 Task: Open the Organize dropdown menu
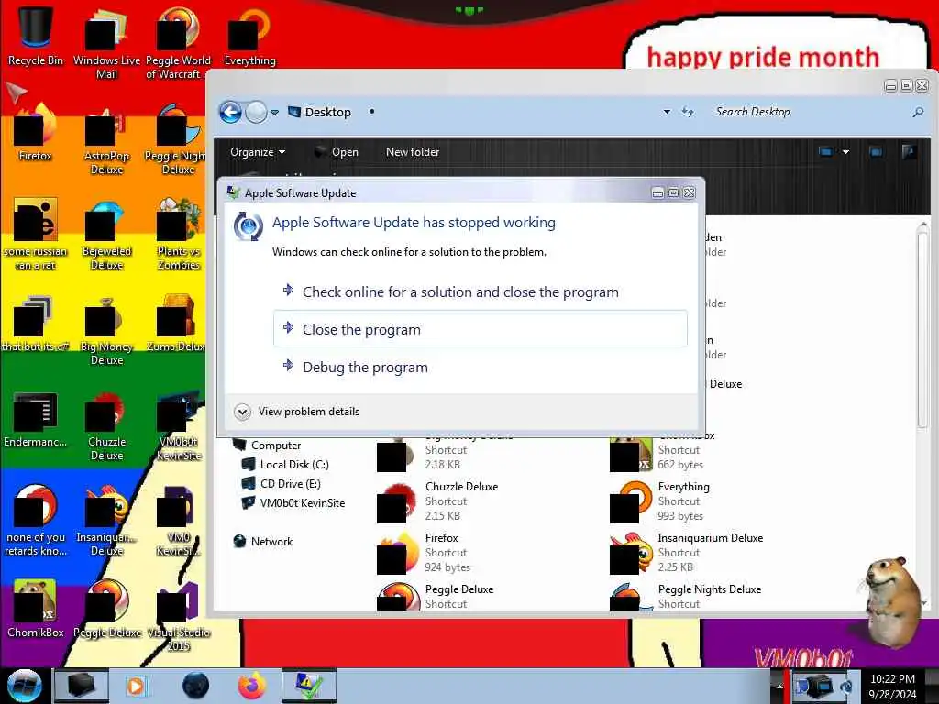point(258,152)
